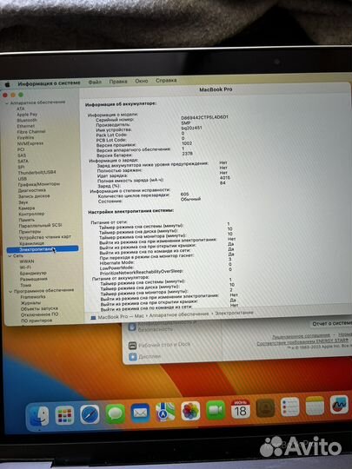The height and width of the screenshot is (469, 352).
Task: Select Отключенное ПО in the sidebar
Action: coord(39,314)
